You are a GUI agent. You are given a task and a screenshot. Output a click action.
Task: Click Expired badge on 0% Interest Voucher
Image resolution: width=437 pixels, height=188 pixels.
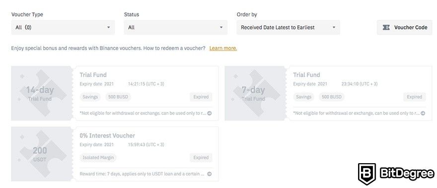[x=201, y=158]
